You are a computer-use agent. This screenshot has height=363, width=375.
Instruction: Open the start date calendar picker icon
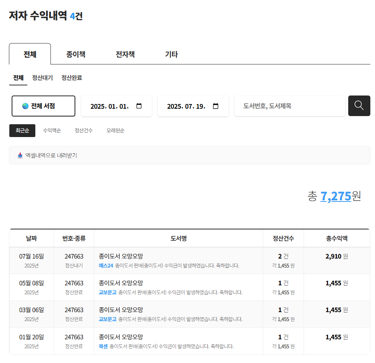pyautogui.click(x=140, y=106)
